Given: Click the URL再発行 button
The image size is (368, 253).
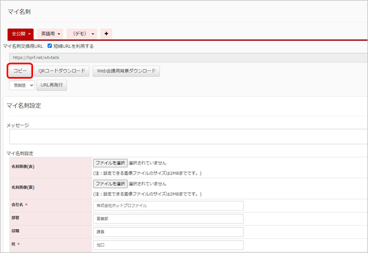Looking at the screenshot, I should (51, 85).
